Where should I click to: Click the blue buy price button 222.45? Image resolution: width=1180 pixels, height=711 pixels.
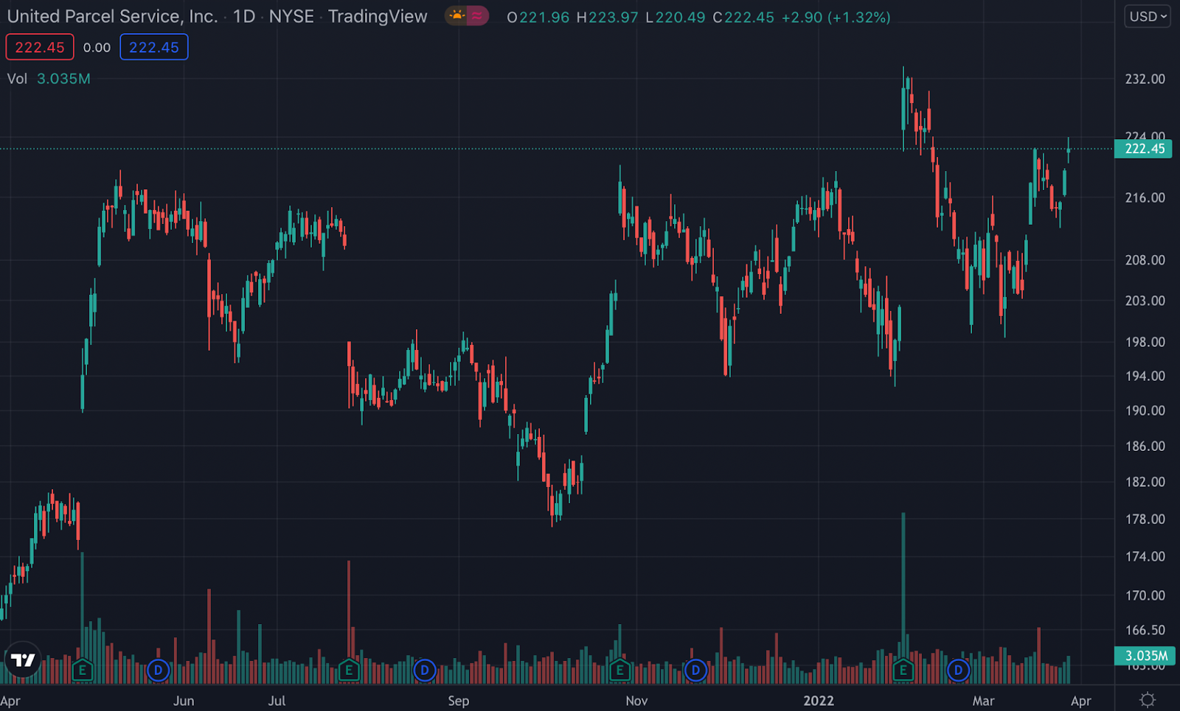point(154,47)
